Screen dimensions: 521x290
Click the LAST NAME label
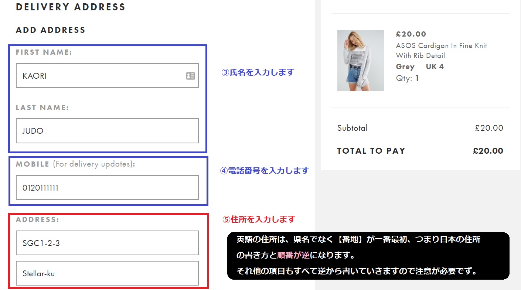[42, 108]
